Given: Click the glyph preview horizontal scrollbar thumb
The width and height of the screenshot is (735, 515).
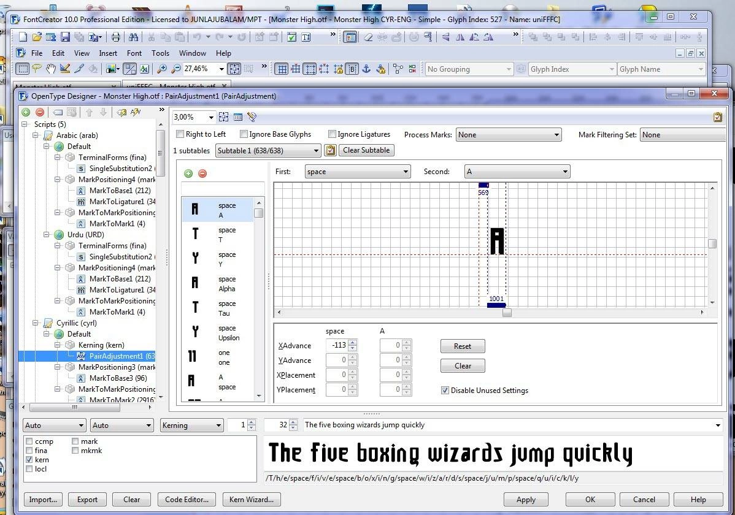Looking at the screenshot, I should (507, 313).
